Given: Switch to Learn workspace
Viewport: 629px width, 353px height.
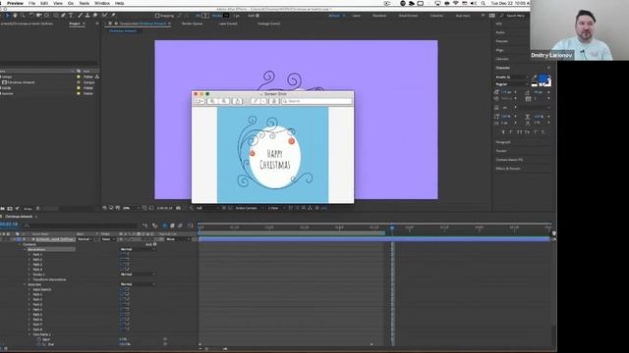Looking at the screenshot, I should (356, 16).
